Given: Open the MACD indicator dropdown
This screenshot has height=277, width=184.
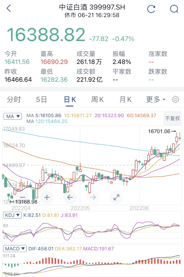Looking at the screenshot, I should (15, 249).
